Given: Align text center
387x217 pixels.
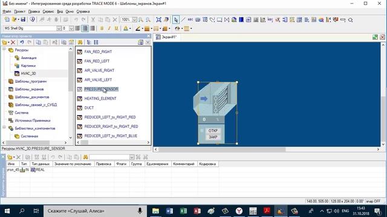Looking at the screenshot, I should click(85, 28).
